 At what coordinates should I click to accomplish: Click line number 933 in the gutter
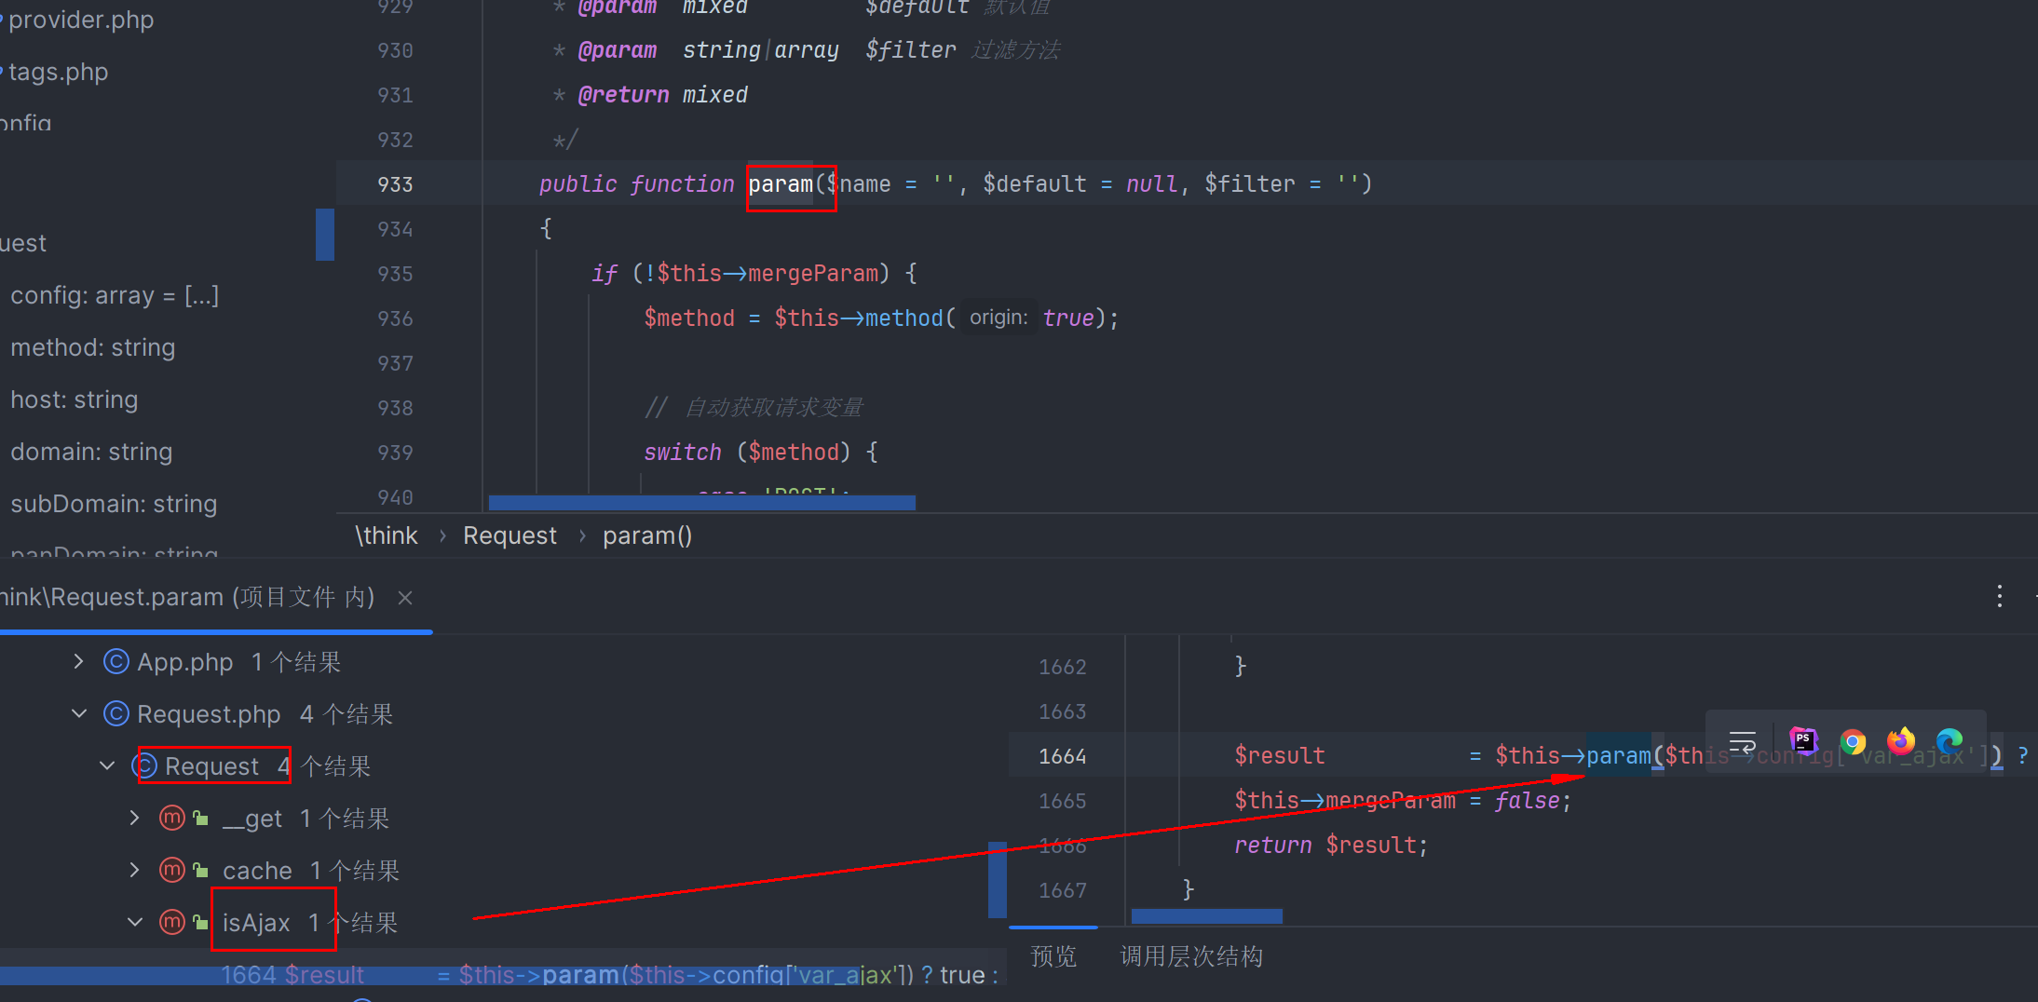tap(395, 184)
